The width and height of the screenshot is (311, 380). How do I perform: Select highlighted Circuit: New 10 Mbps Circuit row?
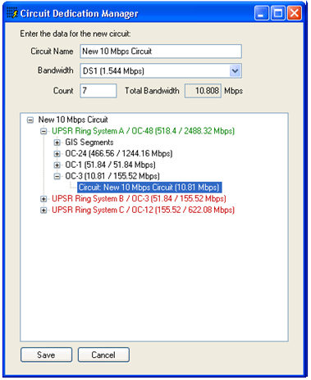pos(149,188)
